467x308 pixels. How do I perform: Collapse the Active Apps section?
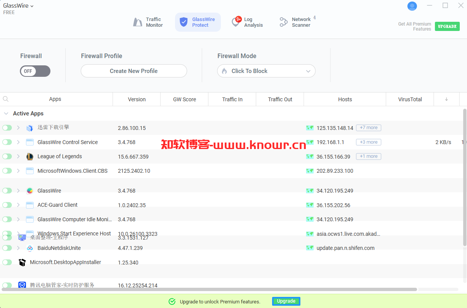pyautogui.click(x=6, y=113)
